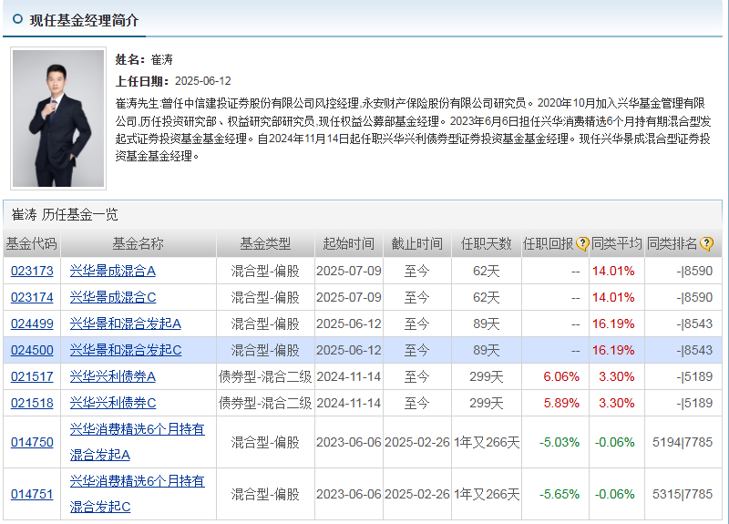Open fund code link 023174
The image size is (729, 524).
(32, 298)
